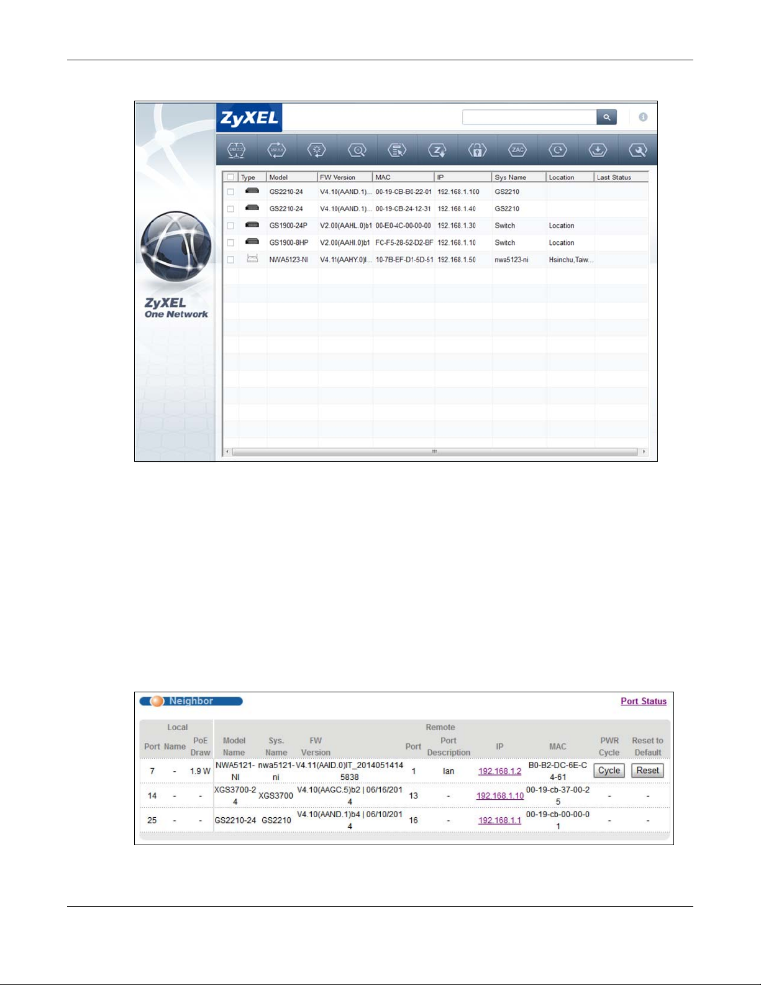Click the device list MAC column header
The image size is (761, 985).
[403, 177]
